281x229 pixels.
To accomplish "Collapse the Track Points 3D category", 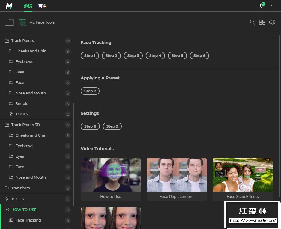I will coord(36,125).
